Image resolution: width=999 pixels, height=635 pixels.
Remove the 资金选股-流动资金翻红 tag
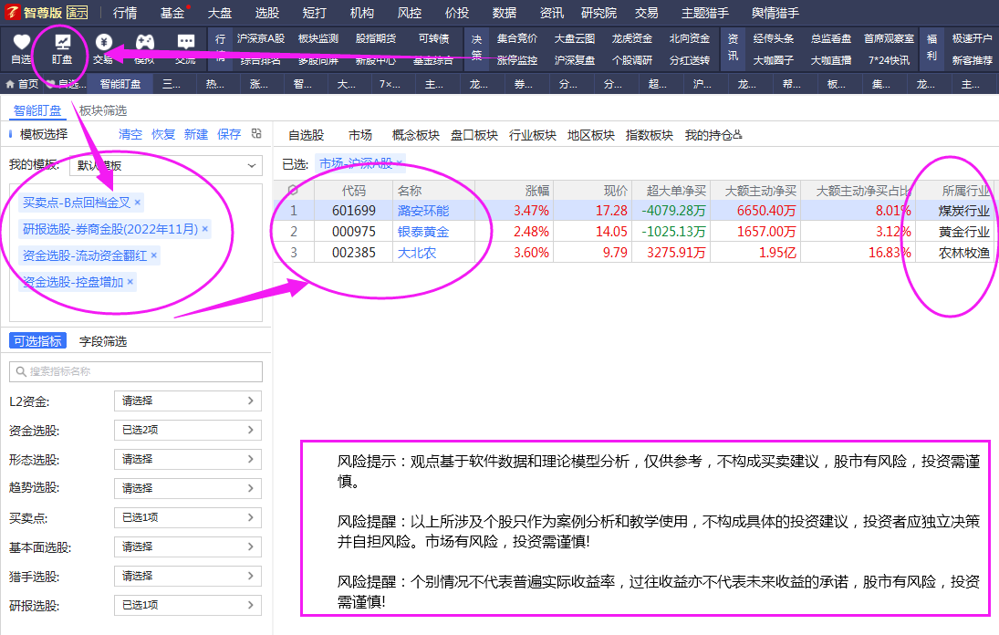[x=153, y=255]
